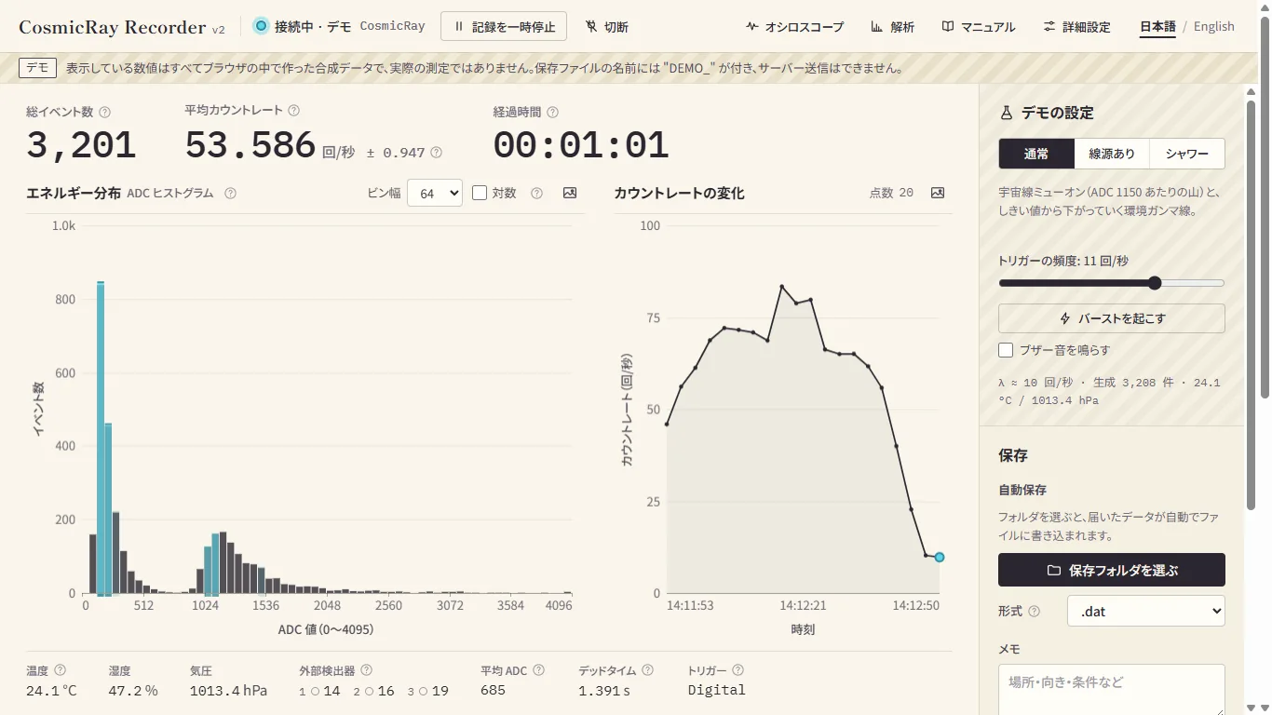
Task: Click latest blue data point on count rate chart
Action: pos(940,557)
